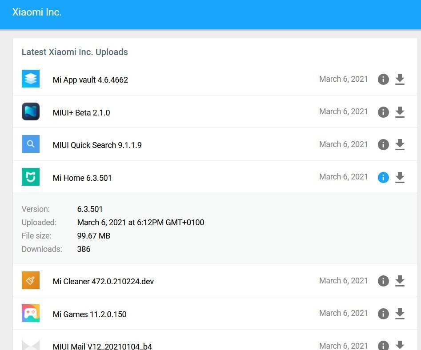The image size is (421, 350).
Task: Click the File size: label
Action: coord(36,236)
